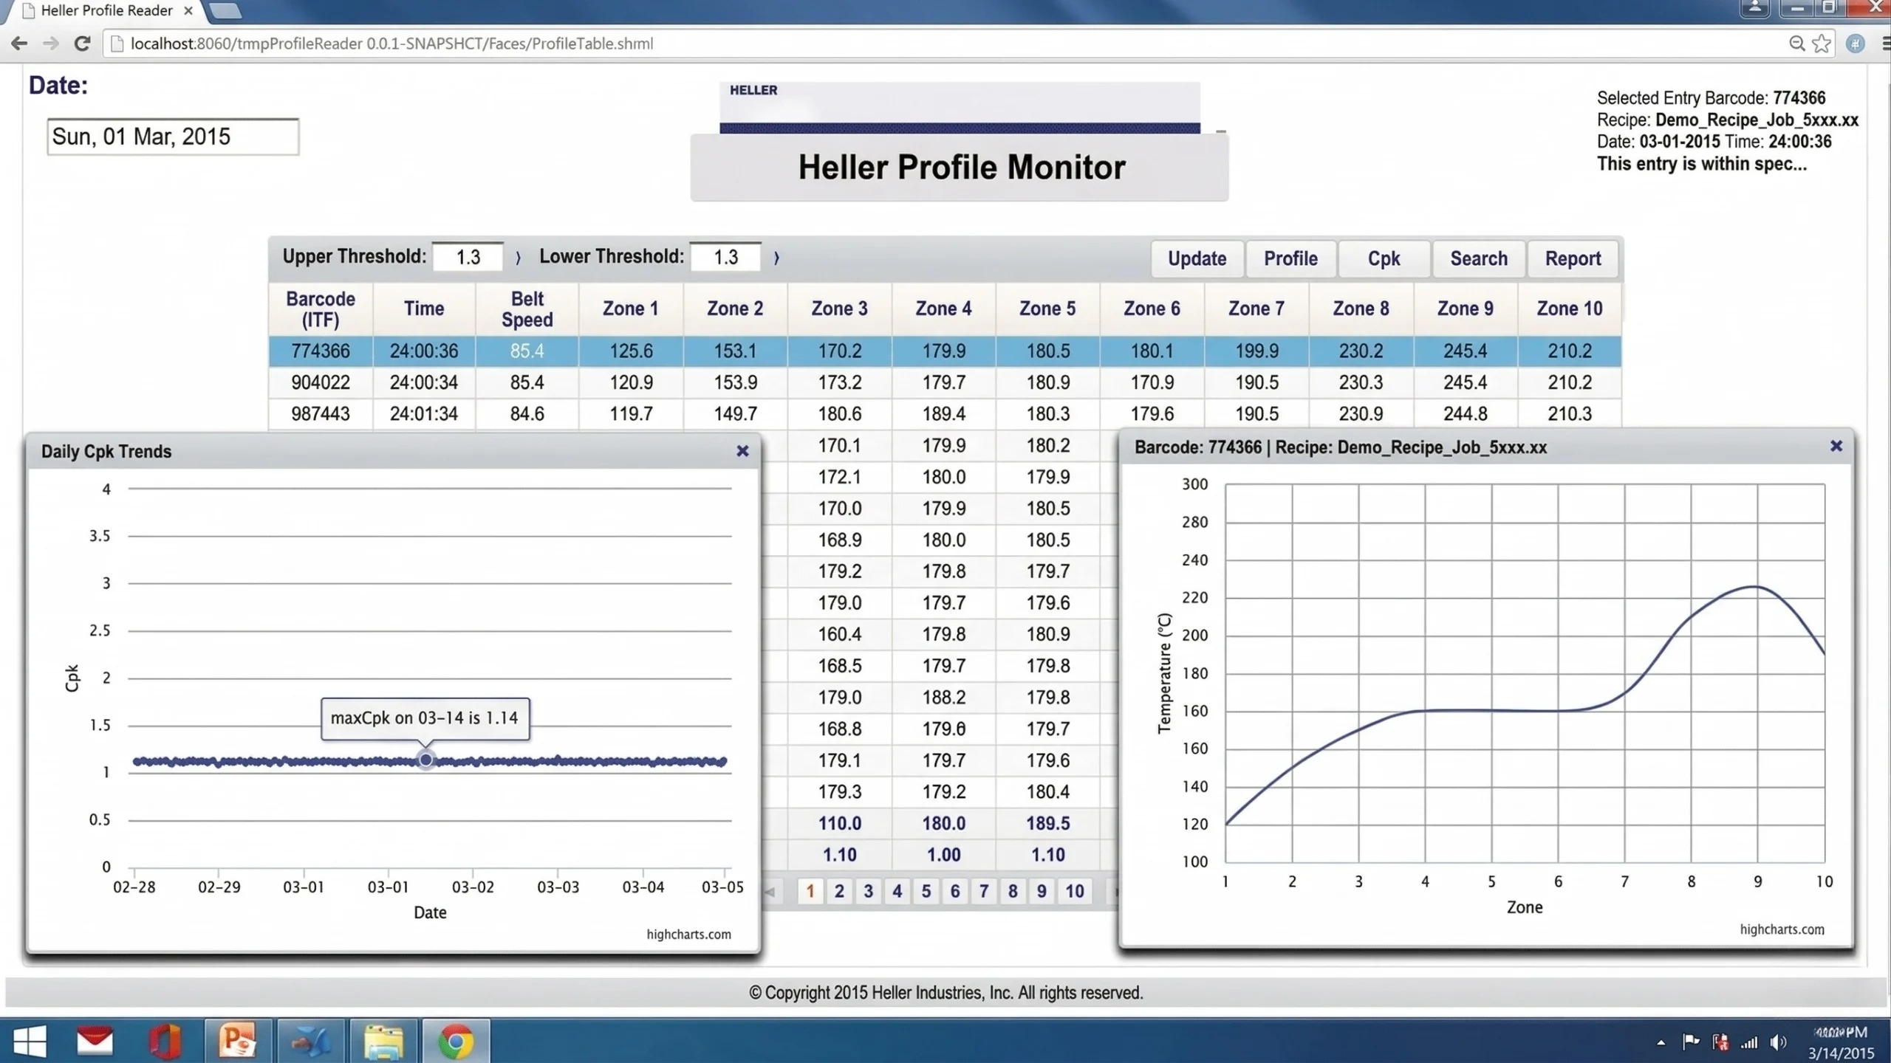Click the arrow next to Upper Threshold

[518, 258]
